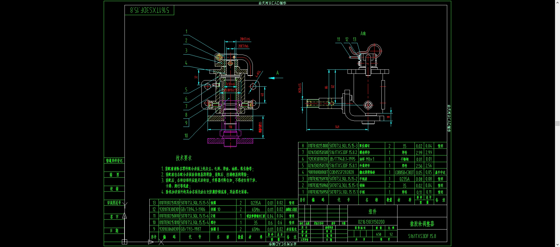Click the UCS Y-axis arrowhead

tap(125, 216)
